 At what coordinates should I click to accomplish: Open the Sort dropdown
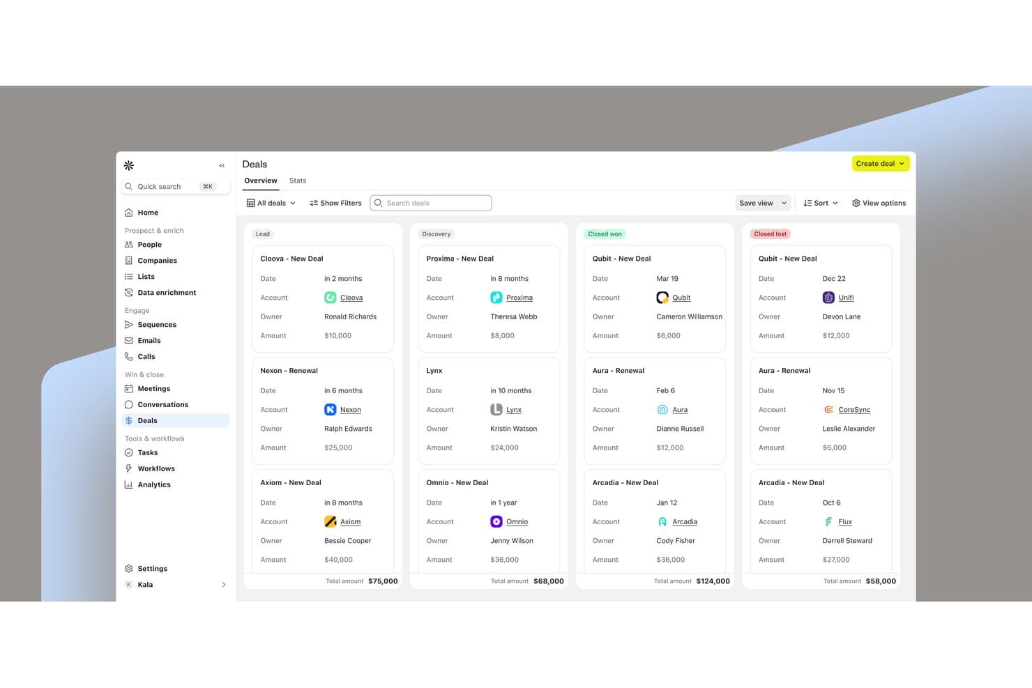tap(821, 204)
